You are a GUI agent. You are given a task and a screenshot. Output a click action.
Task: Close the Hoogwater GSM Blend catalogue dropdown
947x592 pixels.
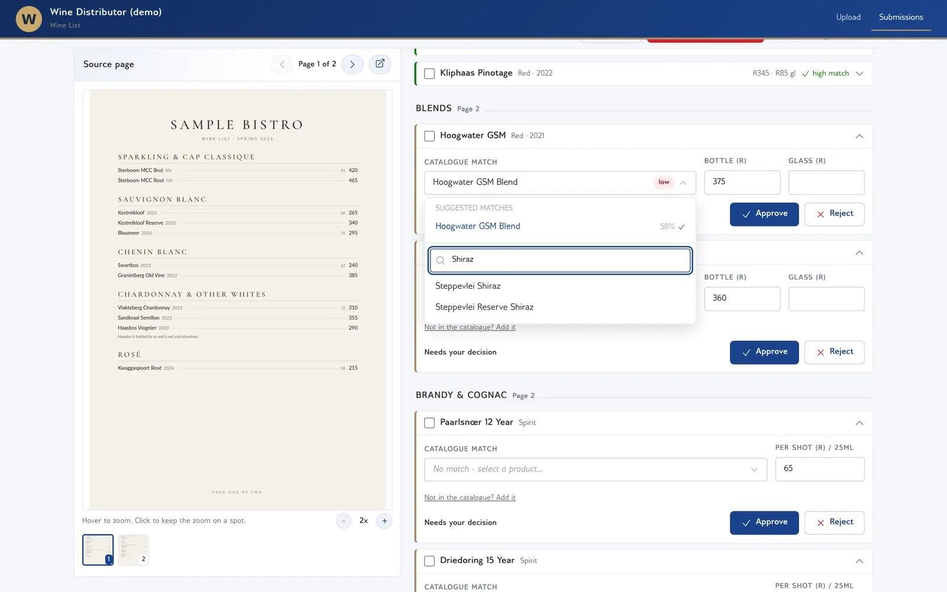tap(683, 182)
